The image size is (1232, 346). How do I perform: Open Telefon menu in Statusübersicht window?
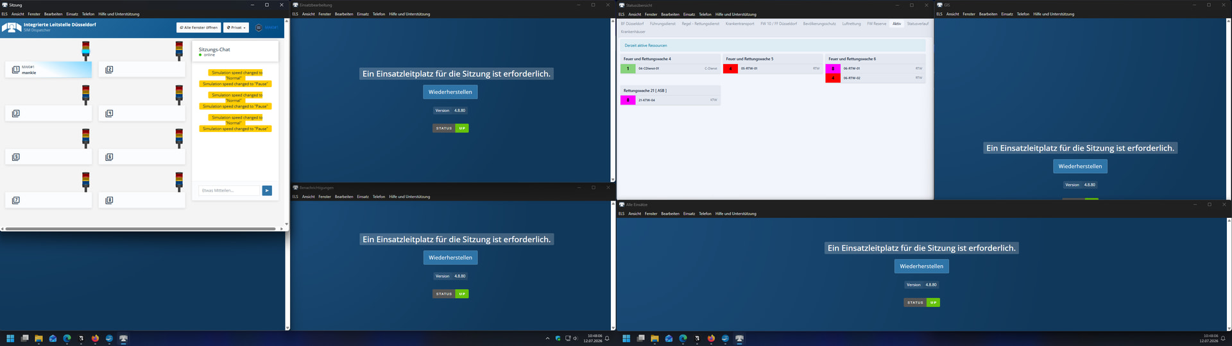click(705, 14)
